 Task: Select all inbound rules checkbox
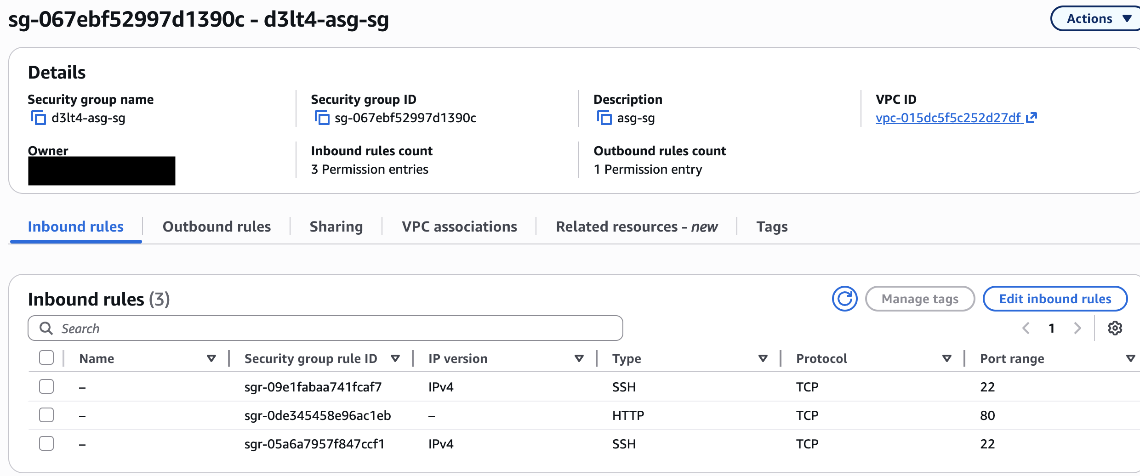pyautogui.click(x=46, y=358)
